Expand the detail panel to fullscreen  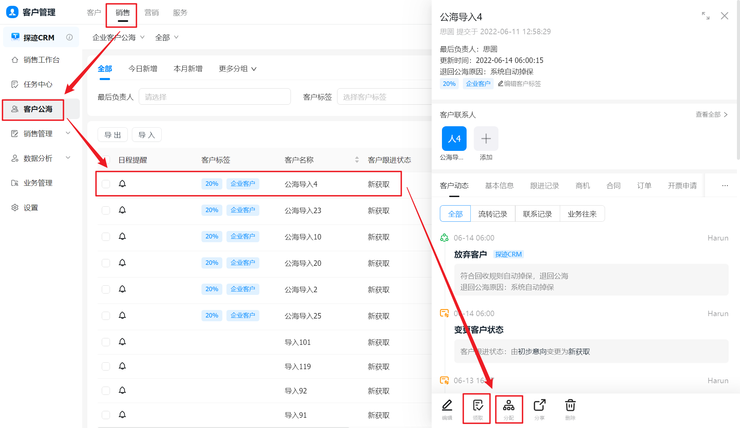tap(705, 16)
